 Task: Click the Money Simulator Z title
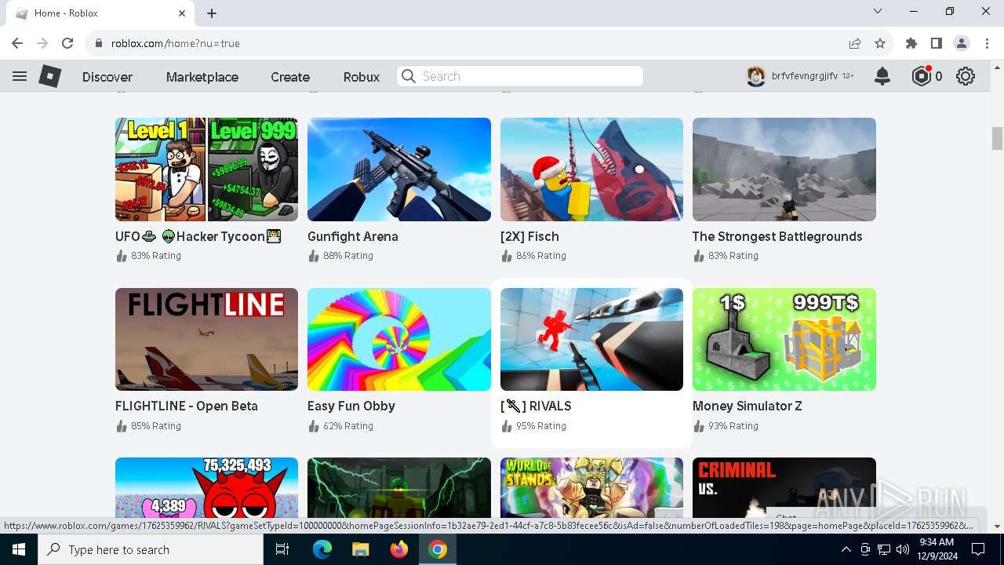tap(748, 406)
